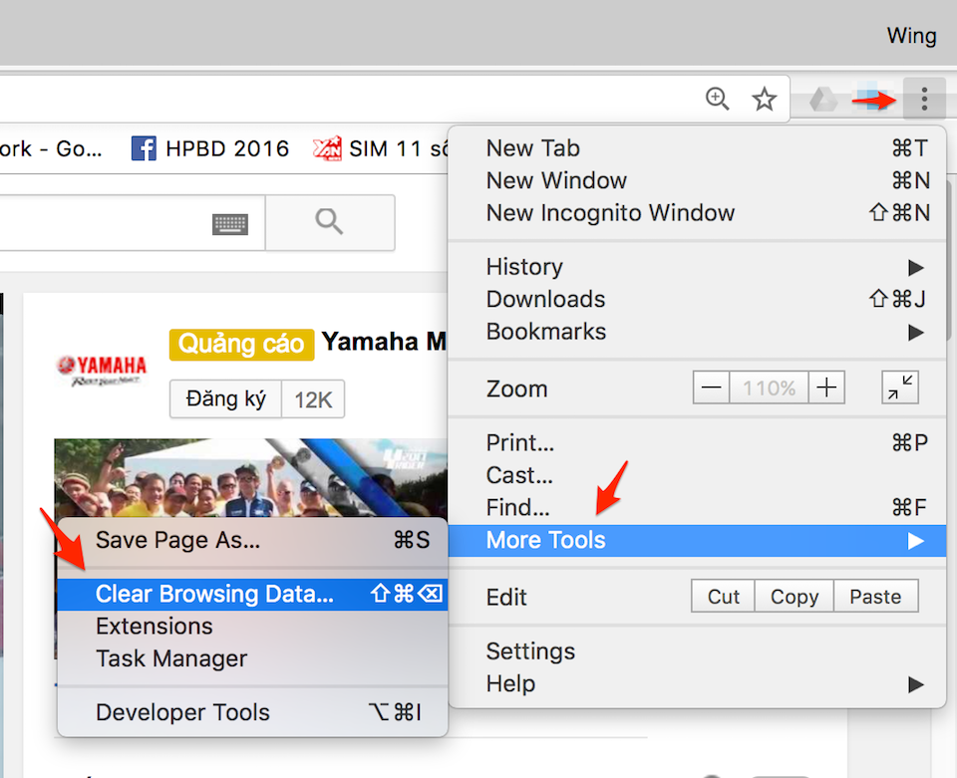Open the on-screen keyboard icon
Image resolution: width=957 pixels, height=778 pixels.
tap(230, 224)
